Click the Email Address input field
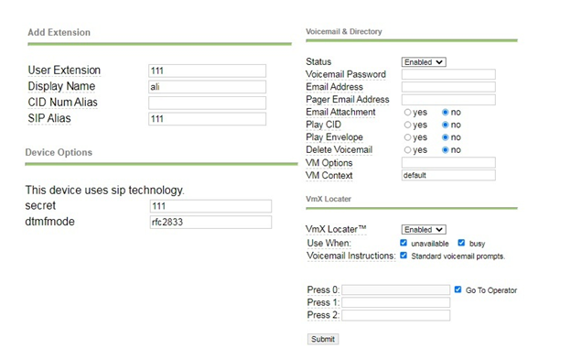The height and width of the screenshot is (360, 571). 448,87
